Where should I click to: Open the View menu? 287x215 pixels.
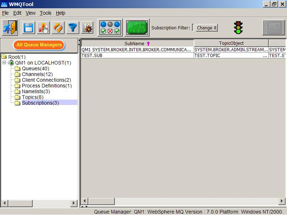(x=30, y=13)
